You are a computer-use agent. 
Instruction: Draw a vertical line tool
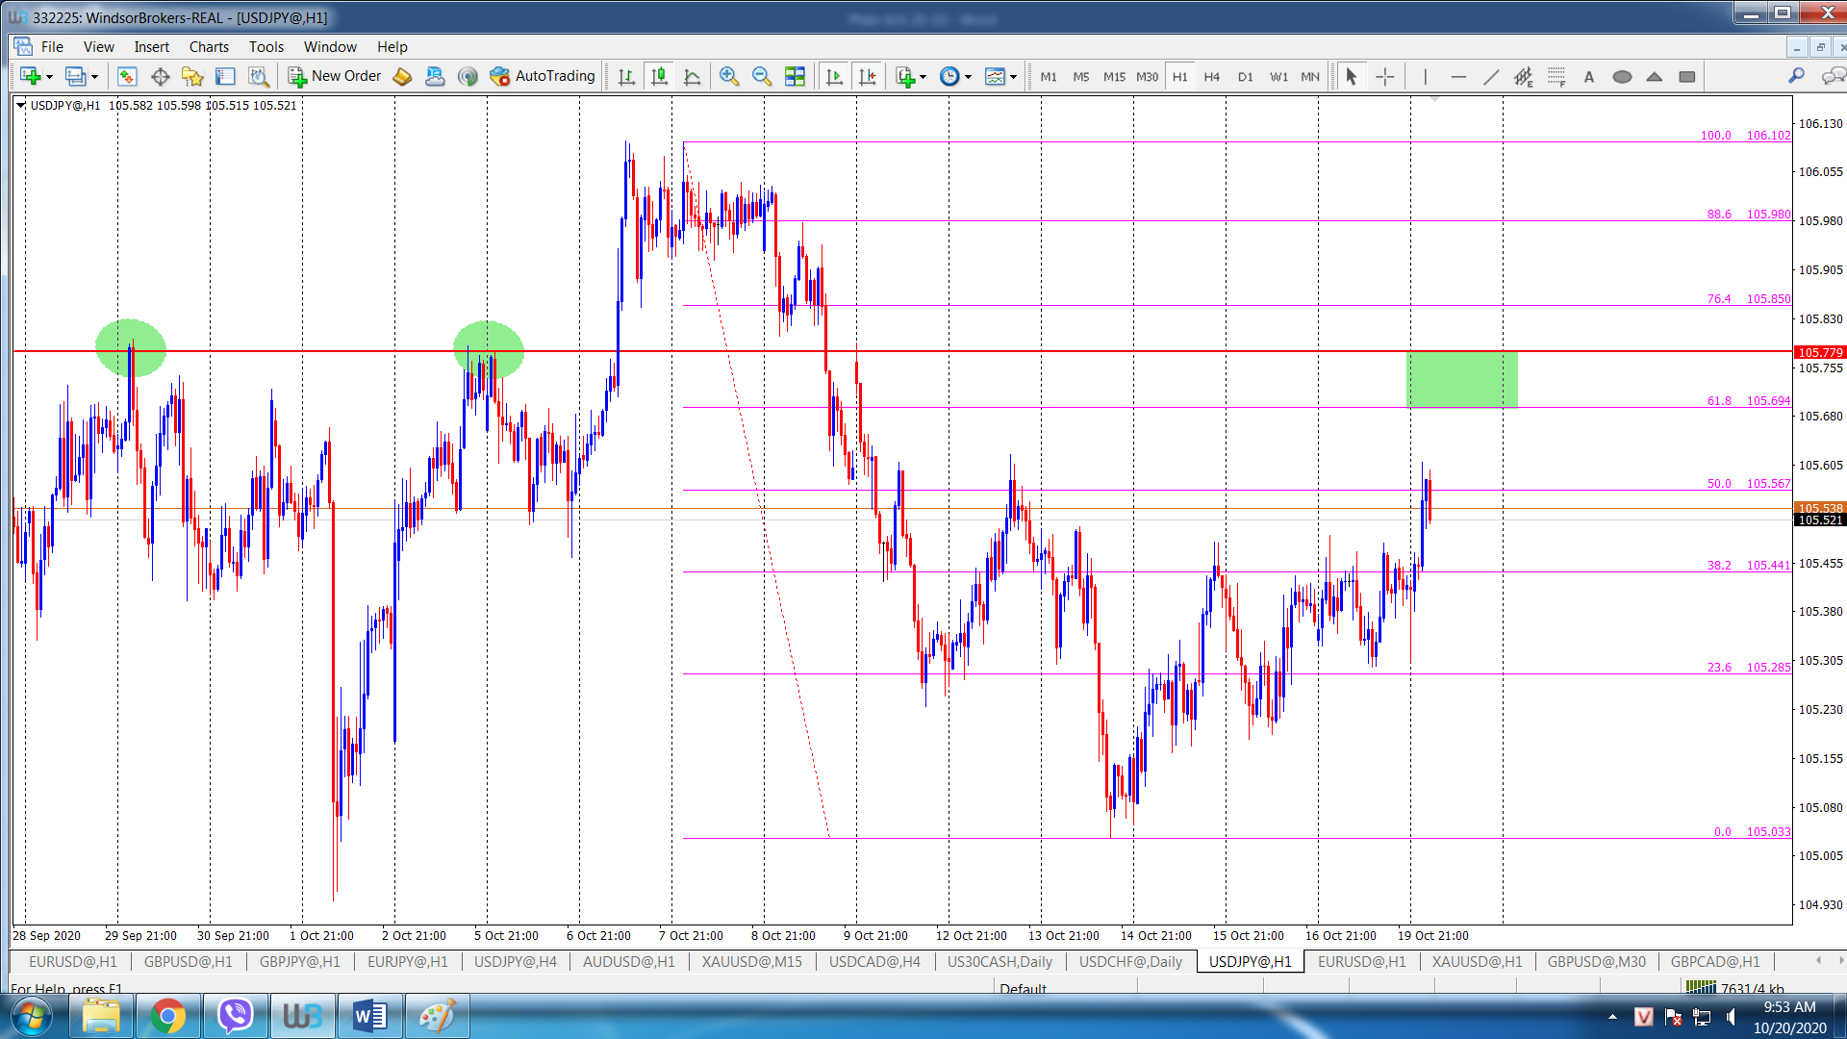(x=1426, y=76)
